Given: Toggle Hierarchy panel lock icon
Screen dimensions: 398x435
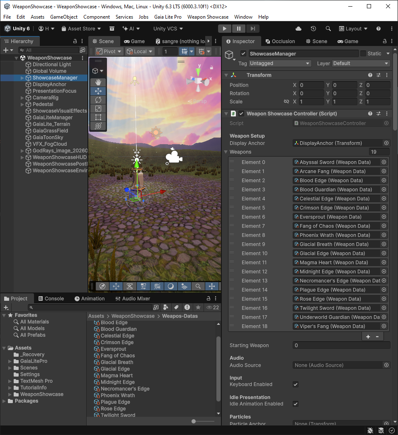Looking at the screenshot, I should click(75, 41).
